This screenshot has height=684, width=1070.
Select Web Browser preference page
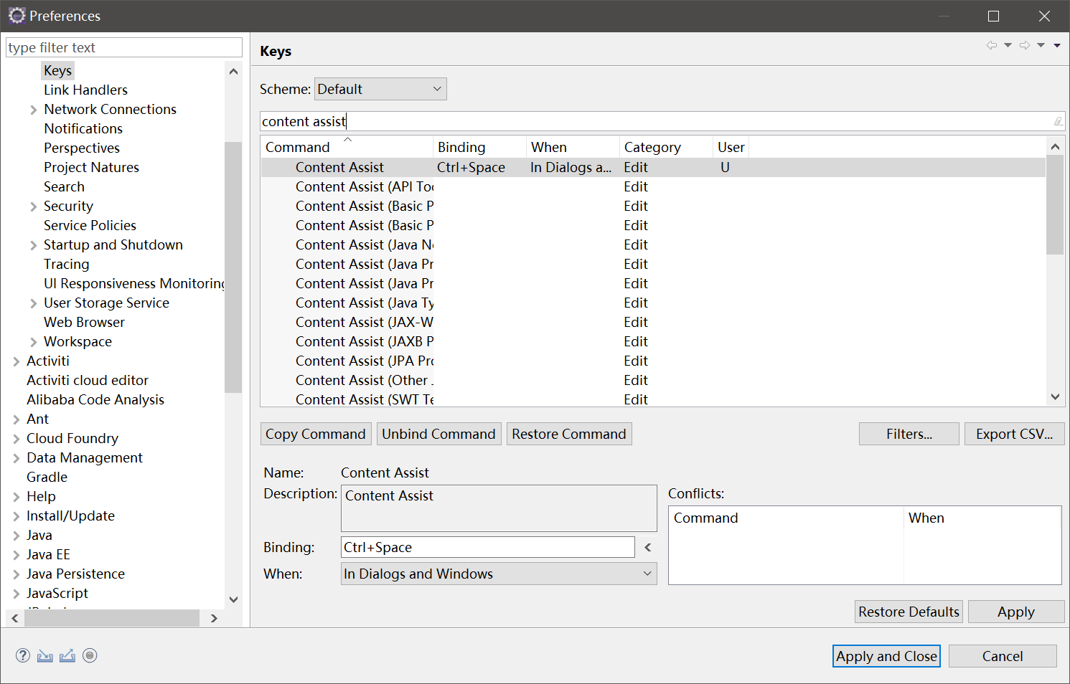click(84, 322)
